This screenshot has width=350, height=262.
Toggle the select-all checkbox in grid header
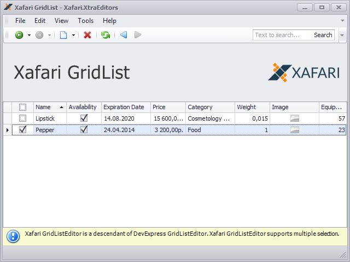coord(22,107)
